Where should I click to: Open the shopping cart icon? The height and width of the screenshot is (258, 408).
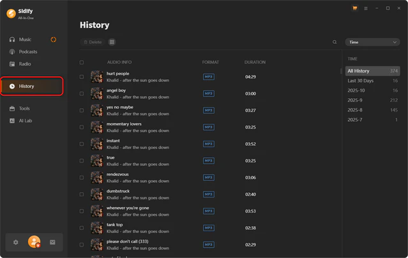pyautogui.click(x=354, y=8)
